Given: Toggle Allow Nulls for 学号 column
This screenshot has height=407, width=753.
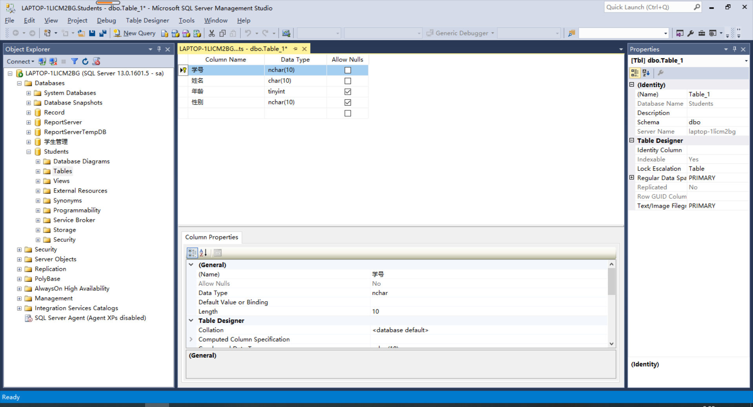Looking at the screenshot, I should (347, 70).
